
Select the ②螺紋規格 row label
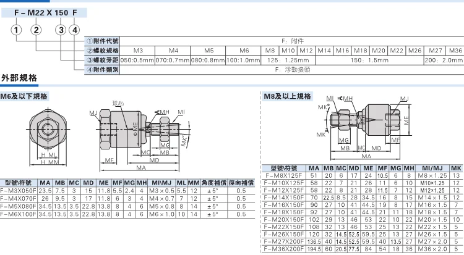pos(102,51)
